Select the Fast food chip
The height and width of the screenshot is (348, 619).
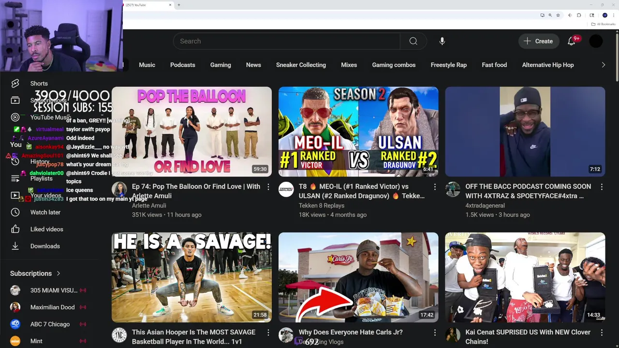494,65
